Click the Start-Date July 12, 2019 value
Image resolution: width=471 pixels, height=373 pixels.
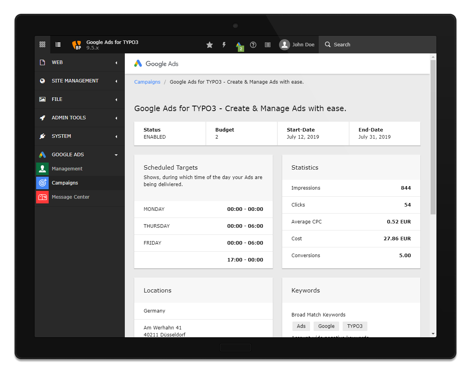coord(303,137)
